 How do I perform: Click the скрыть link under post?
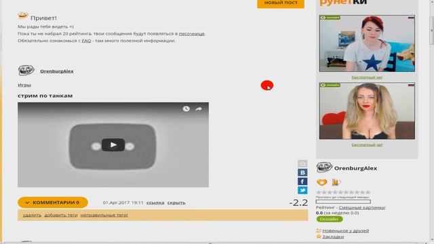tap(176, 203)
